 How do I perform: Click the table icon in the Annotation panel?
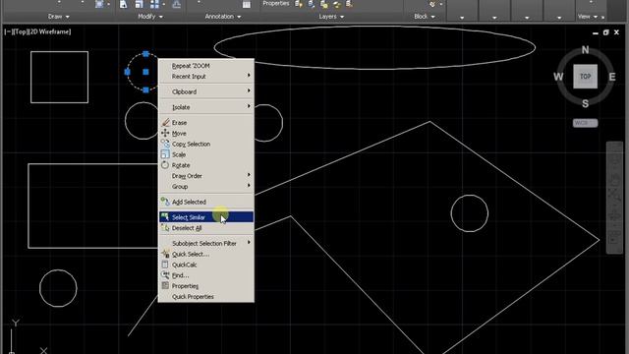pos(247,4)
